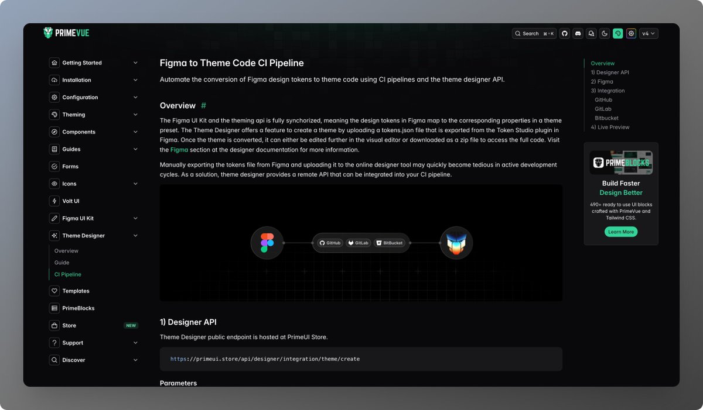This screenshot has height=410, width=703.
Task: Jump to Bitbucket in table of contents
Action: [606, 118]
